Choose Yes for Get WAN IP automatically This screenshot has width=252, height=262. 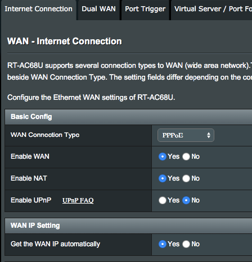tap(163, 244)
